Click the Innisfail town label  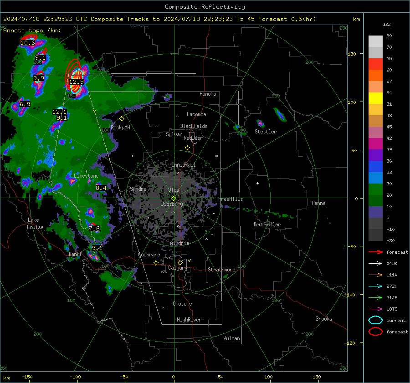(x=184, y=165)
